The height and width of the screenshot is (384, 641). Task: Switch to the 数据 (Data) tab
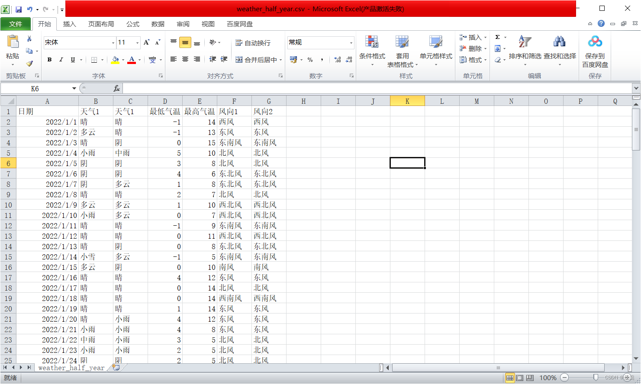click(x=158, y=24)
